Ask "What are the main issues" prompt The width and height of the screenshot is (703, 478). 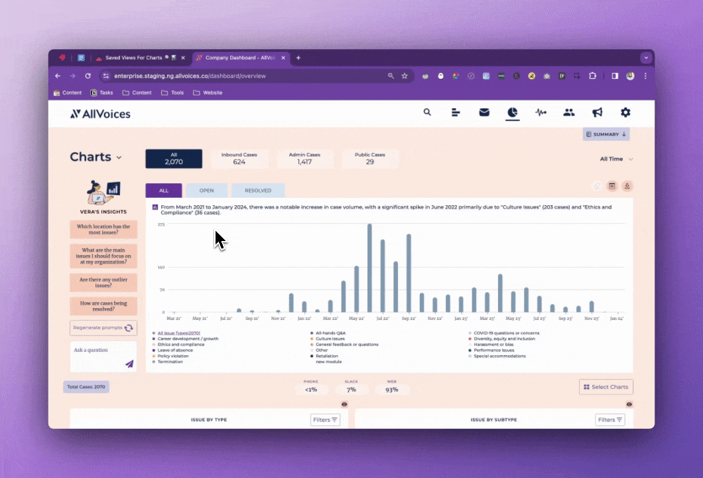coord(103,256)
